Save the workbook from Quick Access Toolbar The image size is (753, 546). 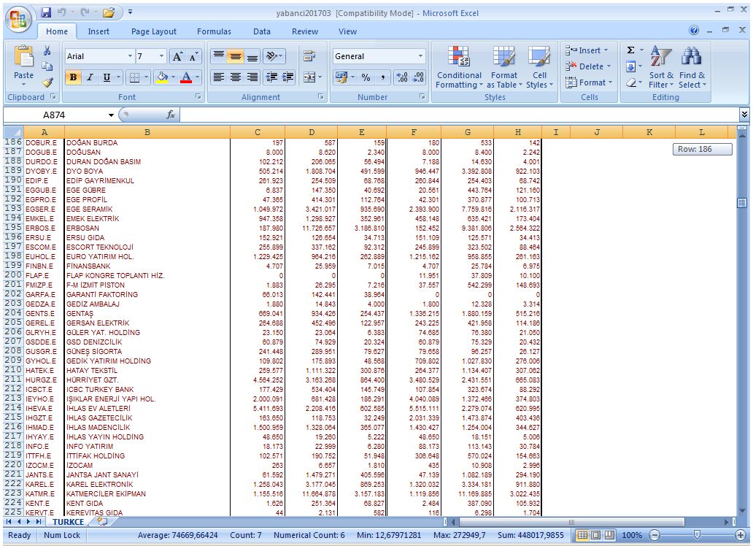[46, 12]
